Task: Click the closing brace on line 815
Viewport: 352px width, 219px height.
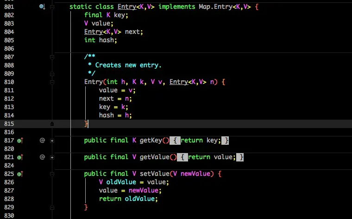Action: [86, 124]
